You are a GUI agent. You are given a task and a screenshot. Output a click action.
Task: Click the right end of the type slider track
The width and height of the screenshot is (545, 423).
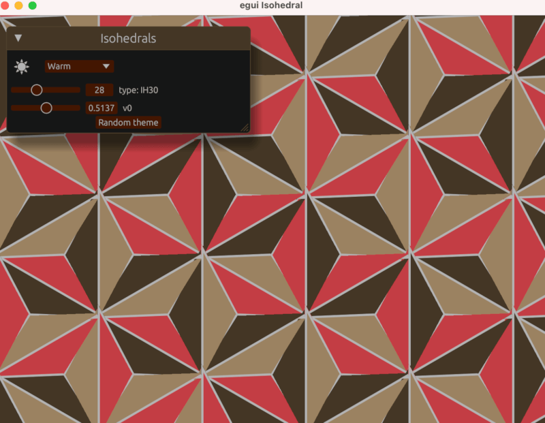pos(77,89)
